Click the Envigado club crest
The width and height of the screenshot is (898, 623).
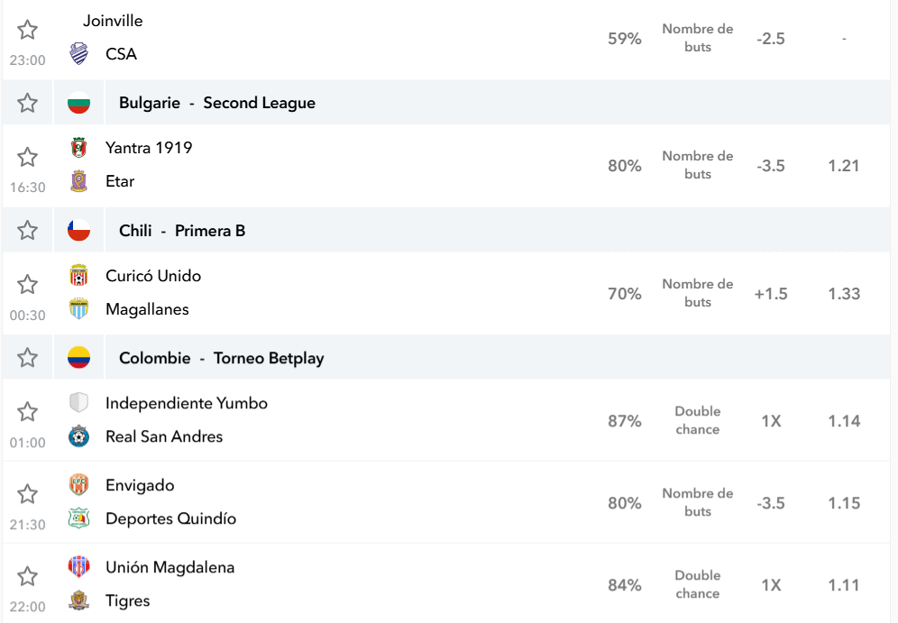pos(79,485)
